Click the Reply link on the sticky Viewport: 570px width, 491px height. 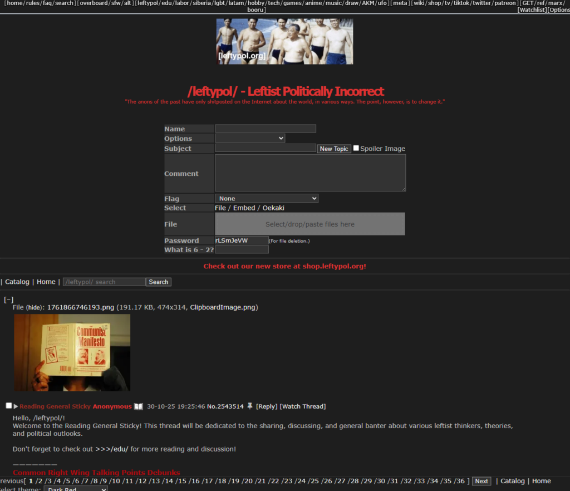pyautogui.click(x=266, y=406)
